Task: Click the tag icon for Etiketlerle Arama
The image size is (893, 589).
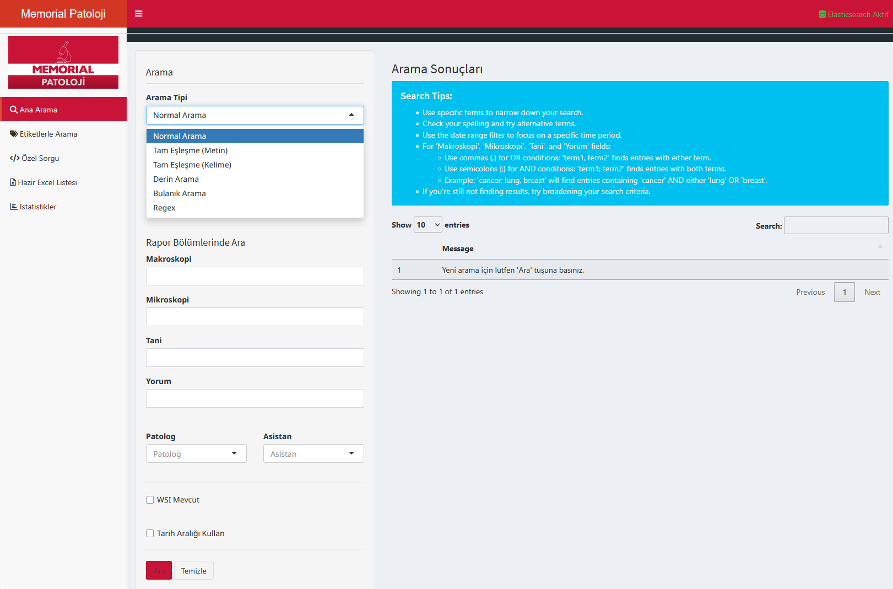Action: pos(14,134)
